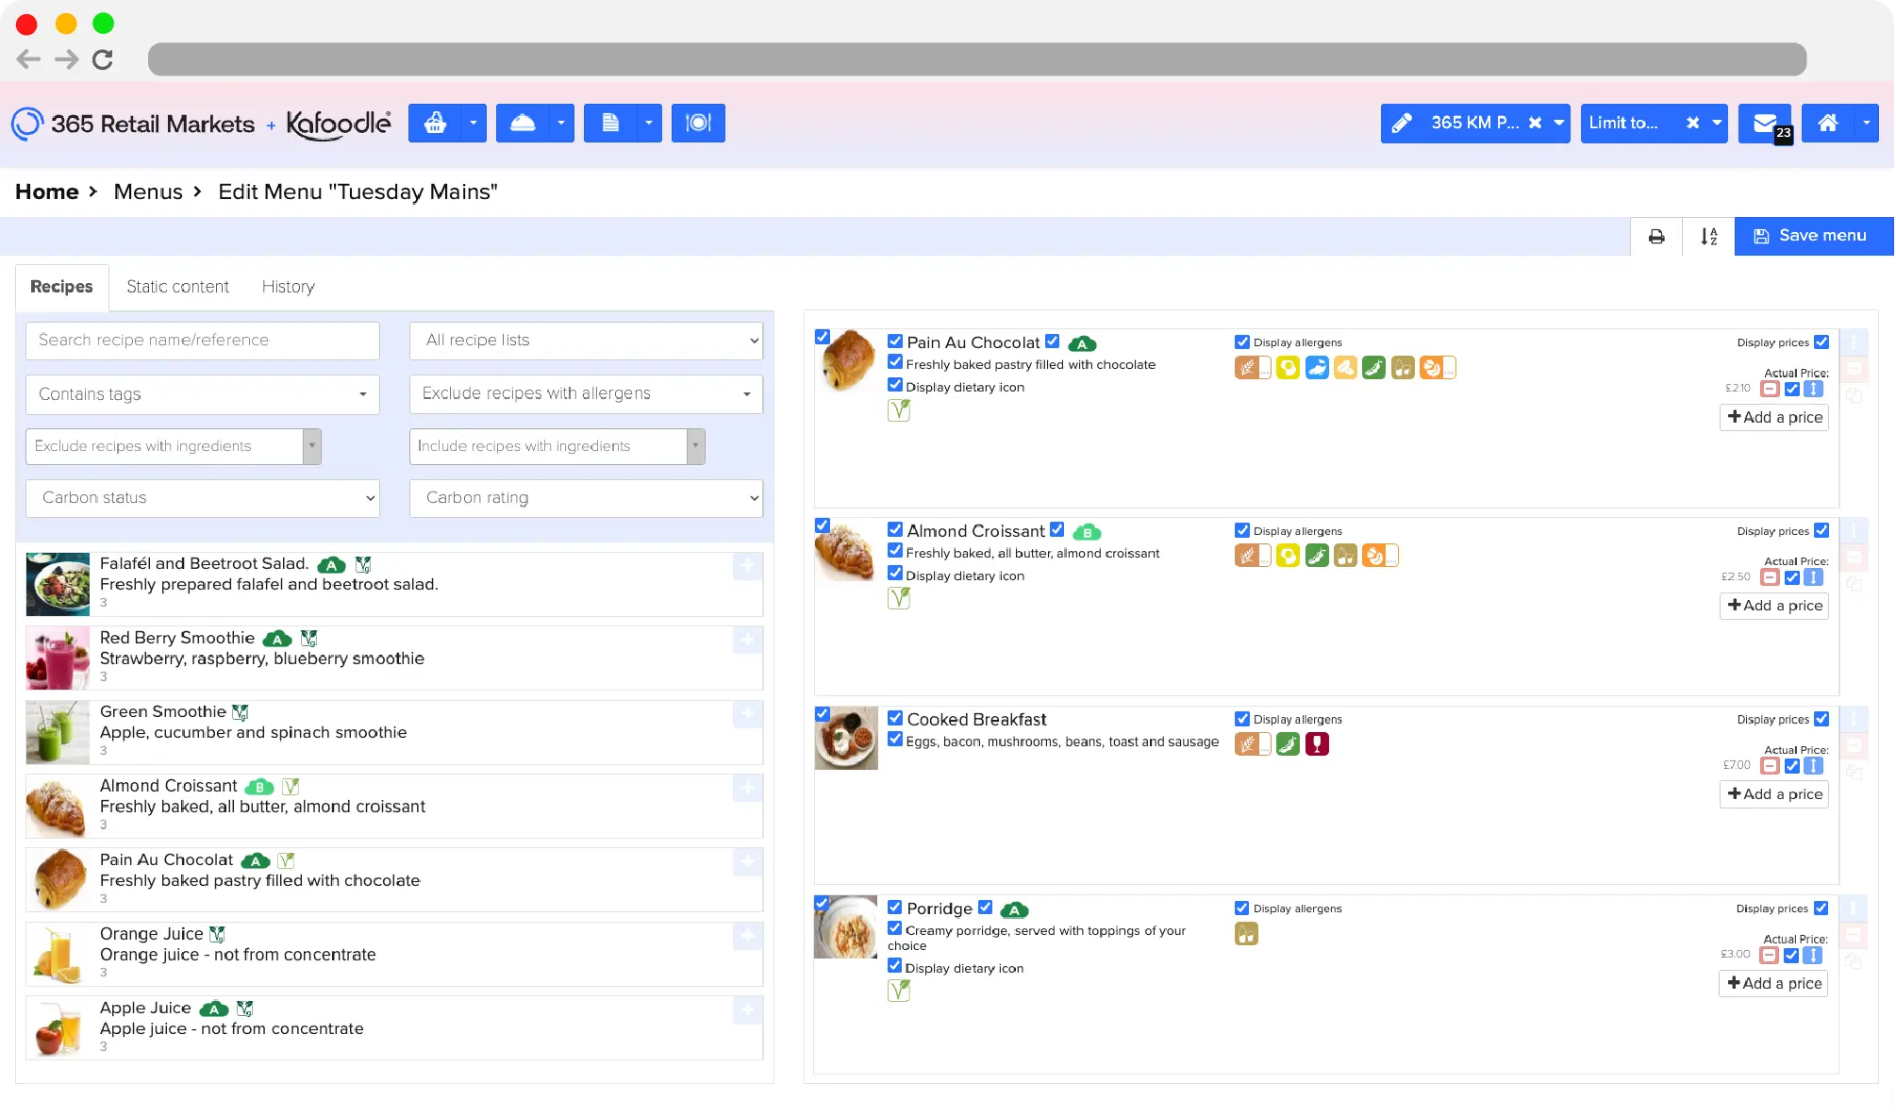
Task: Switch to the Static content tab
Action: 177,287
